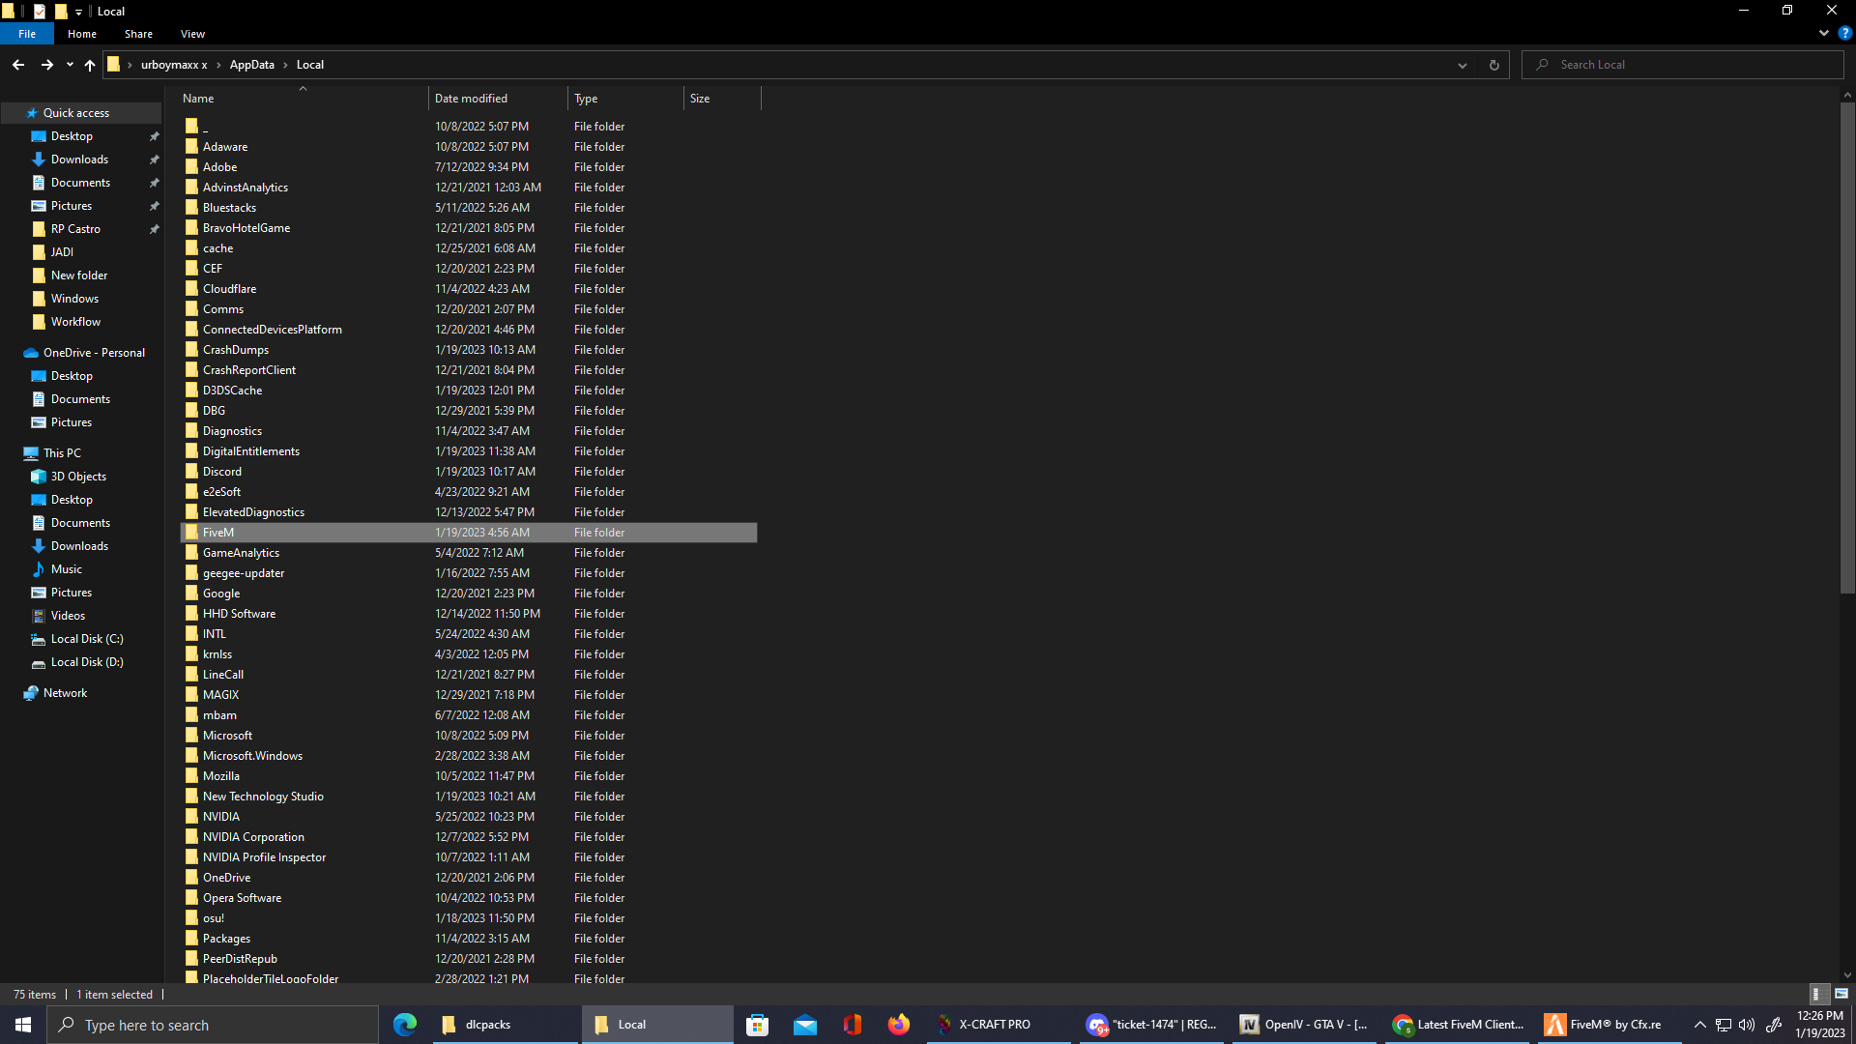Open Microsoft Store from the taskbar
The width and height of the screenshot is (1856, 1044).
(758, 1025)
